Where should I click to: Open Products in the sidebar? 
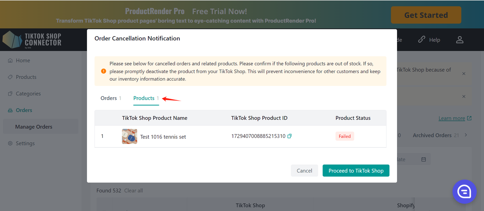coord(26,77)
